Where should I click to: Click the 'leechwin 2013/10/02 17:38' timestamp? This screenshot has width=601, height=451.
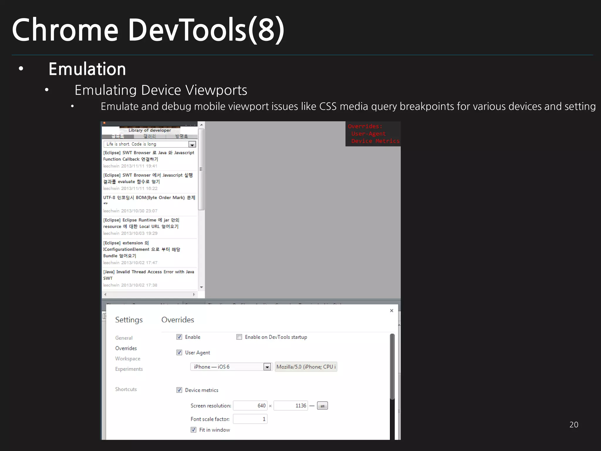click(x=130, y=285)
